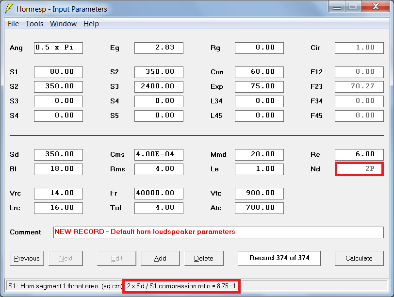Image resolution: width=394 pixels, height=297 pixels.
Task: Select the Tal input field
Action: 159,208
